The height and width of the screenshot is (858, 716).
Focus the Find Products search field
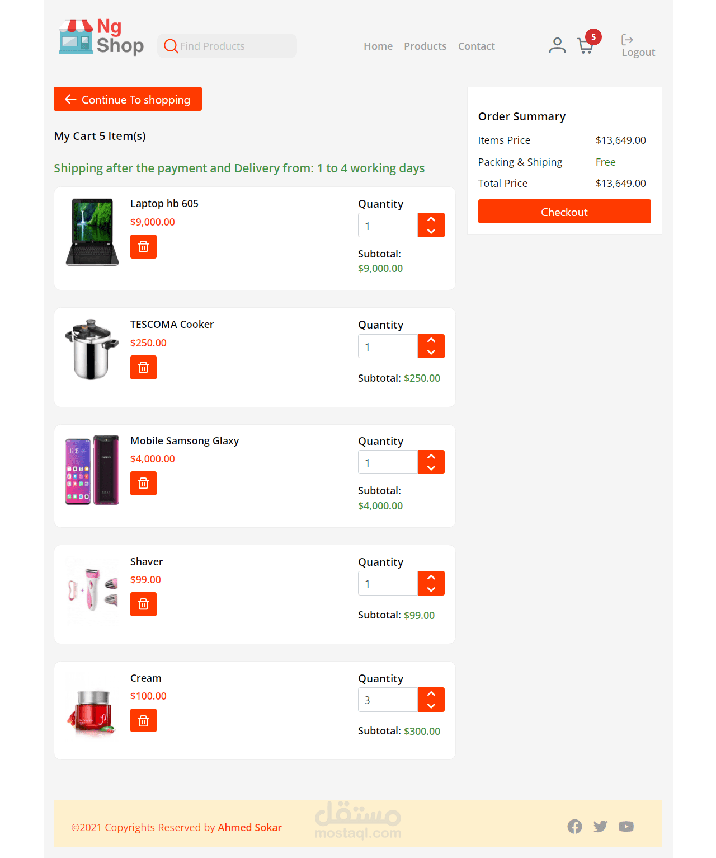click(235, 46)
